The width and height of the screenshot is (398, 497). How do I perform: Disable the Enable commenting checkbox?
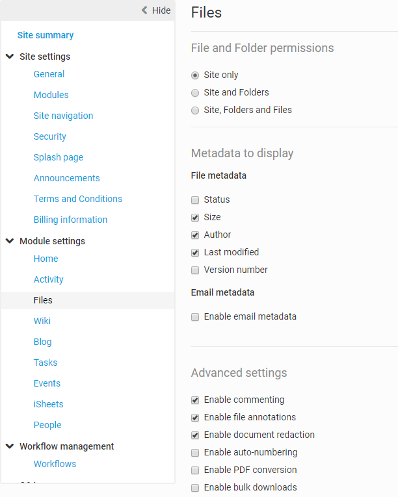pos(195,400)
